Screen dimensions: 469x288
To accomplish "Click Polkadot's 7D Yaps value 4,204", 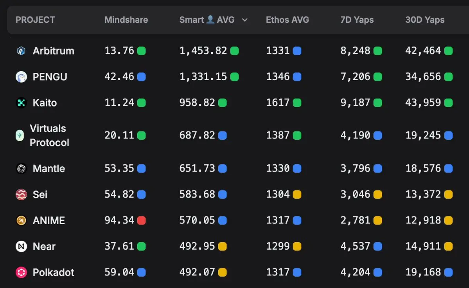I will [355, 272].
